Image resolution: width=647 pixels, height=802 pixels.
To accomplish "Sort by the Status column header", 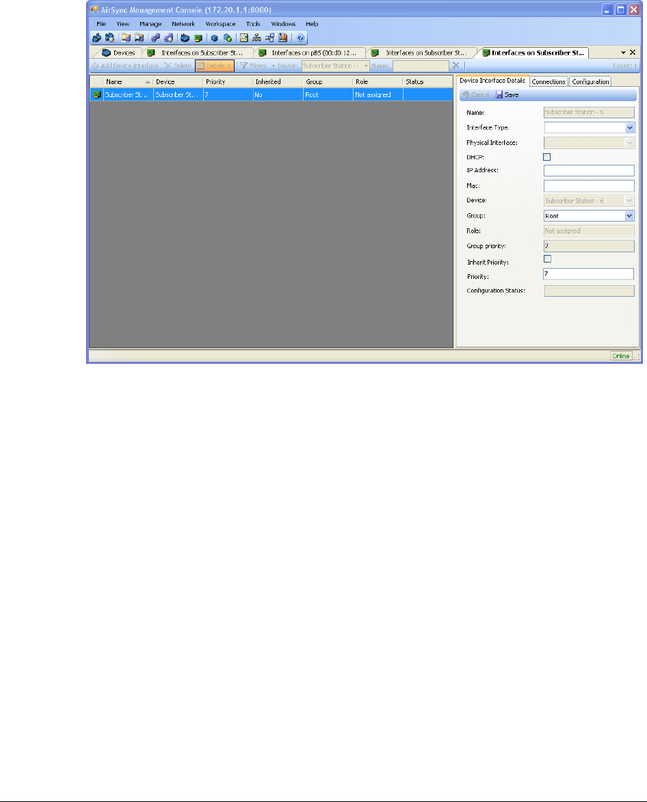I will (x=427, y=81).
